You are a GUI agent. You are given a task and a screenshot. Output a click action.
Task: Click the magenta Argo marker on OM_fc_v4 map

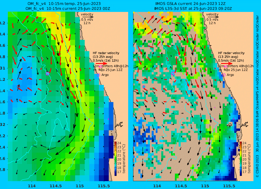click(x=48, y=74)
